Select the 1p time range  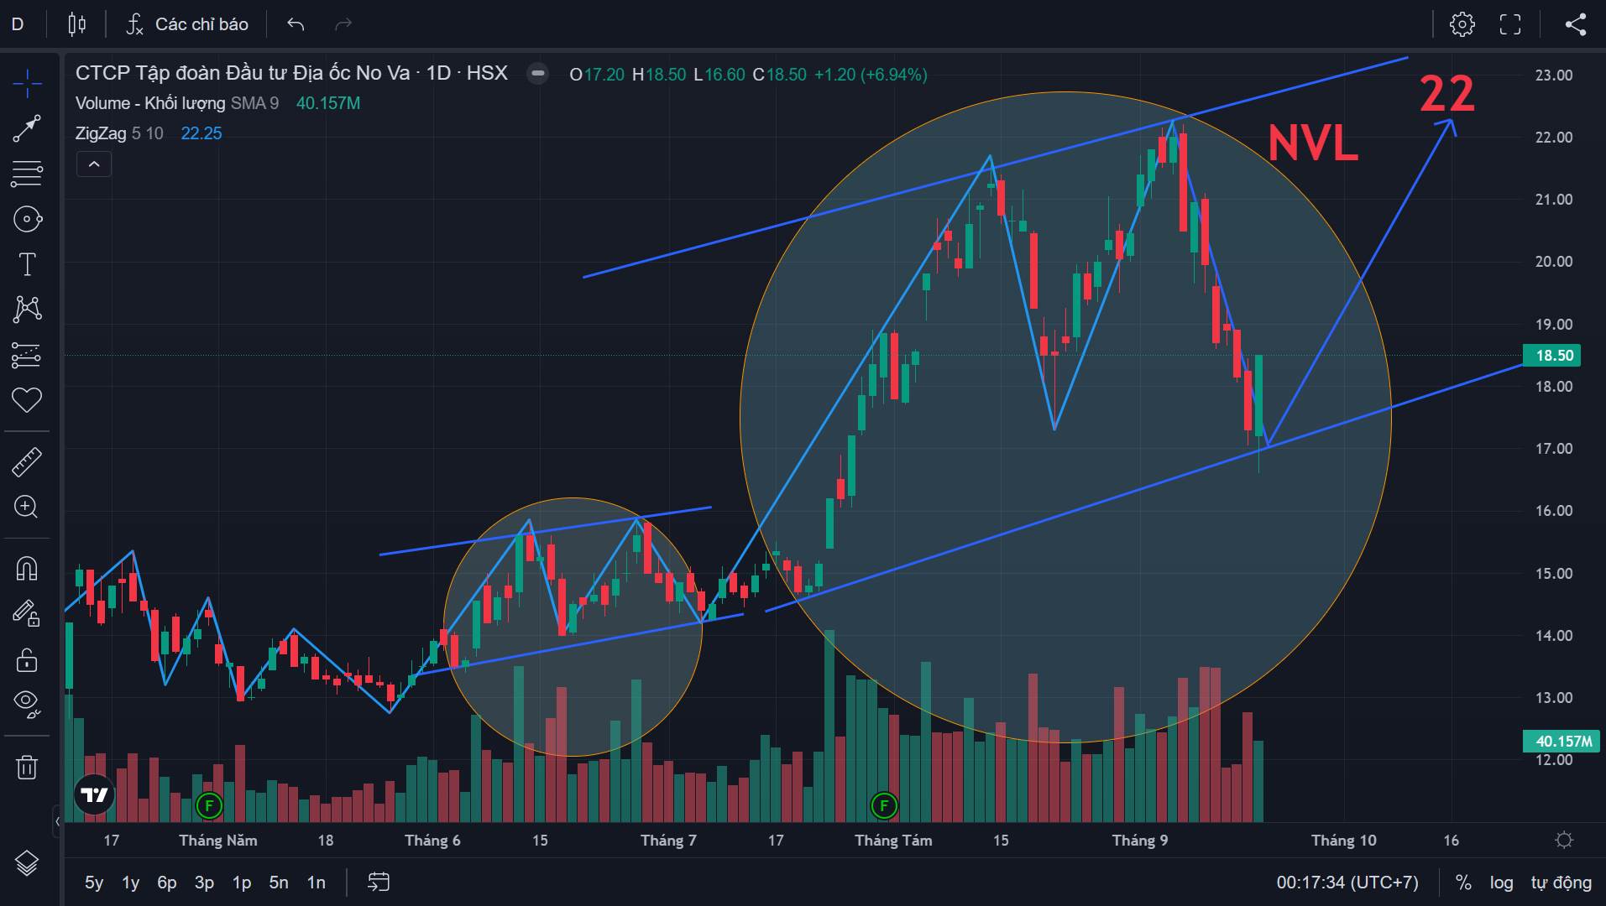click(x=242, y=883)
